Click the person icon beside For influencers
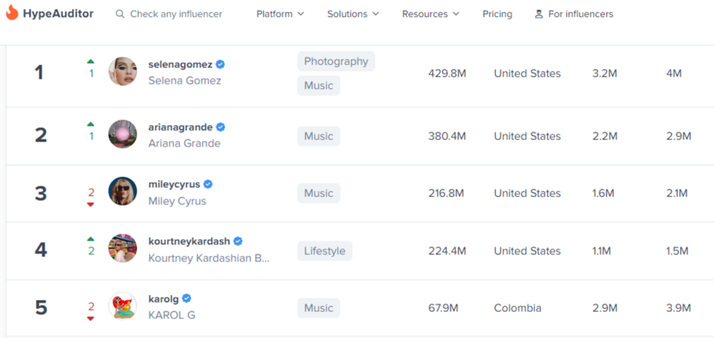This screenshot has height=338, width=714. coord(539,14)
